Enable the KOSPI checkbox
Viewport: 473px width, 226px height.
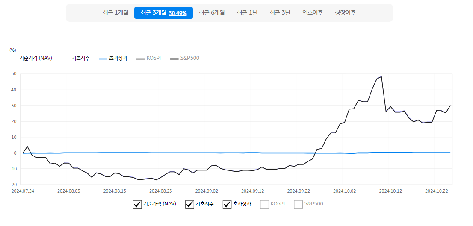tap(265, 204)
